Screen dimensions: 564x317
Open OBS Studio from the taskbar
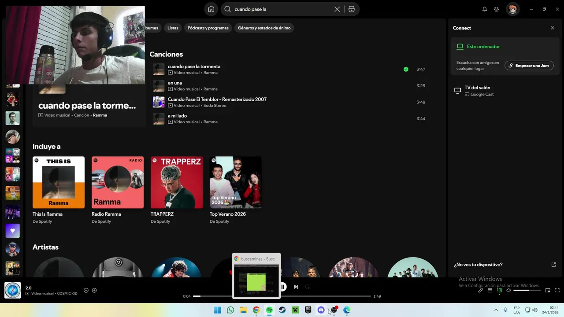pos(334,310)
